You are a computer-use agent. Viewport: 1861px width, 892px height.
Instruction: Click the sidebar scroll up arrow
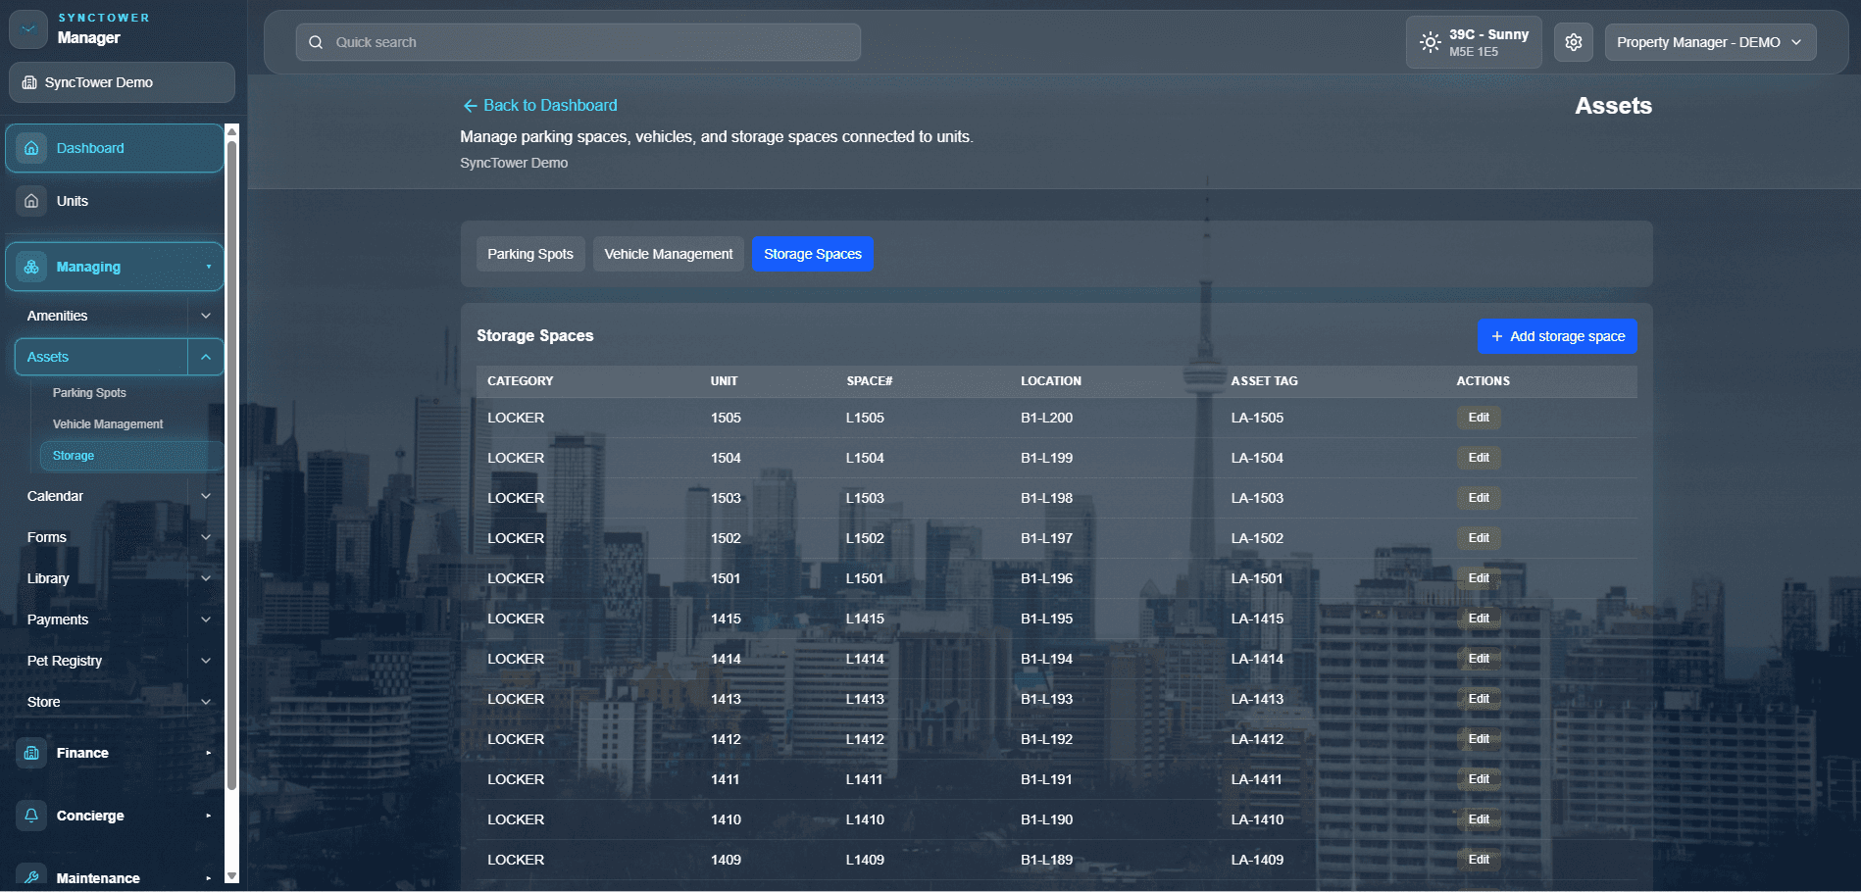tap(231, 130)
